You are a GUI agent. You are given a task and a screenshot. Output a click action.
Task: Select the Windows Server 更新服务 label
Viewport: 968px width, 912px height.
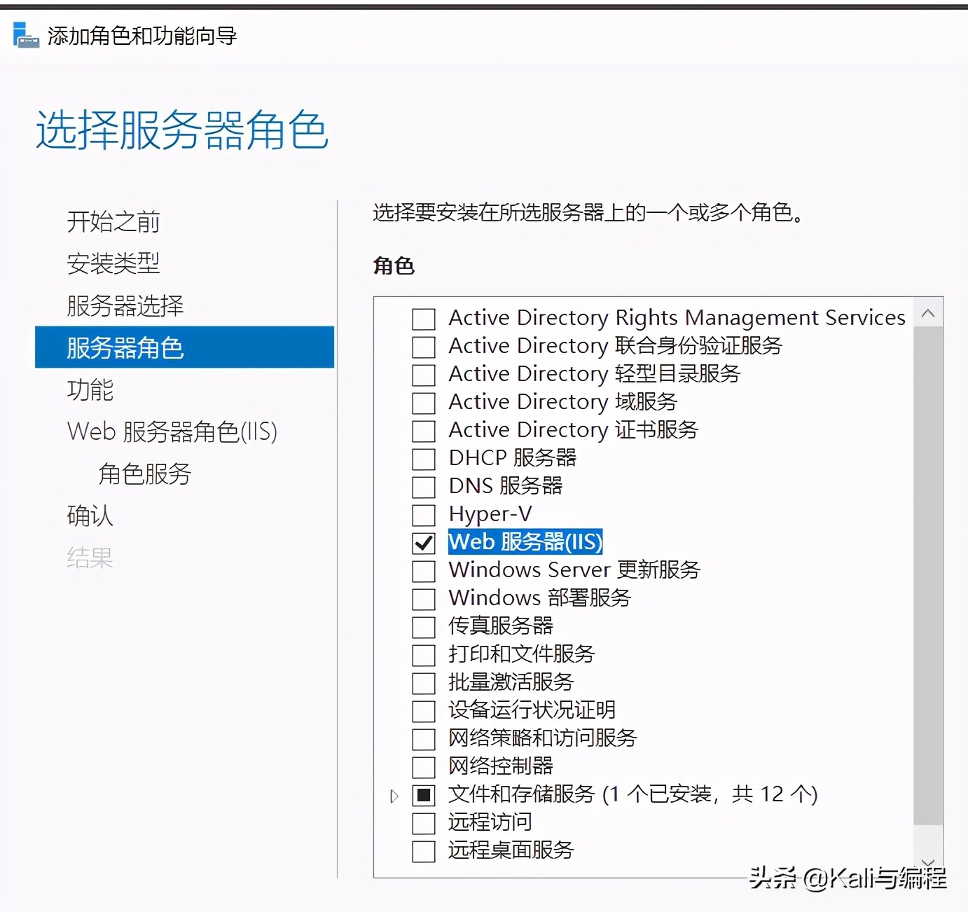click(x=574, y=570)
